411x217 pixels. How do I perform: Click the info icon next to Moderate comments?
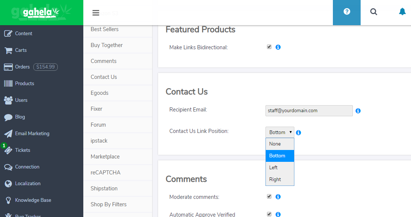point(278,197)
